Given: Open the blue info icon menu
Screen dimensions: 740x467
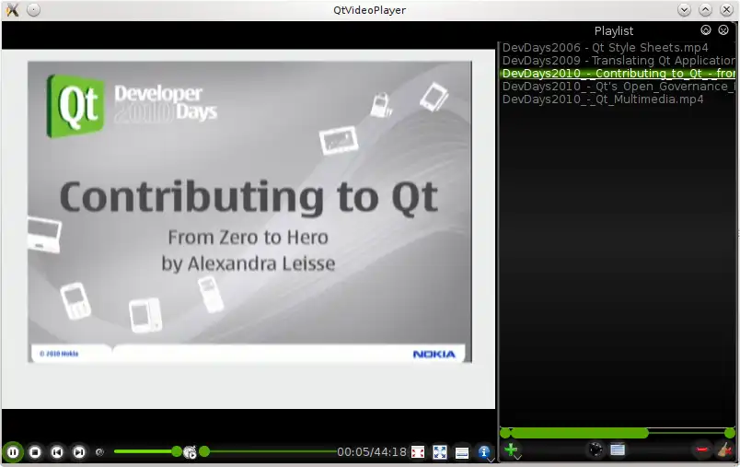Looking at the screenshot, I should pyautogui.click(x=484, y=452).
